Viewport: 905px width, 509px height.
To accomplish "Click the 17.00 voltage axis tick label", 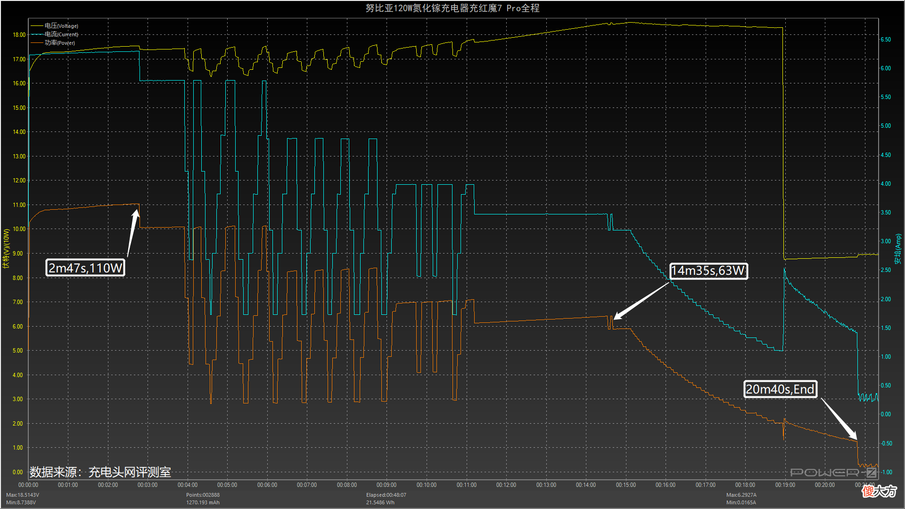I will pyautogui.click(x=19, y=59).
